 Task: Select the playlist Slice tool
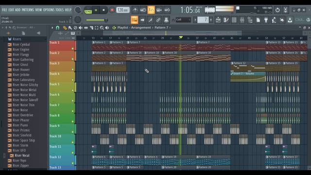pyautogui.click(x=91, y=28)
